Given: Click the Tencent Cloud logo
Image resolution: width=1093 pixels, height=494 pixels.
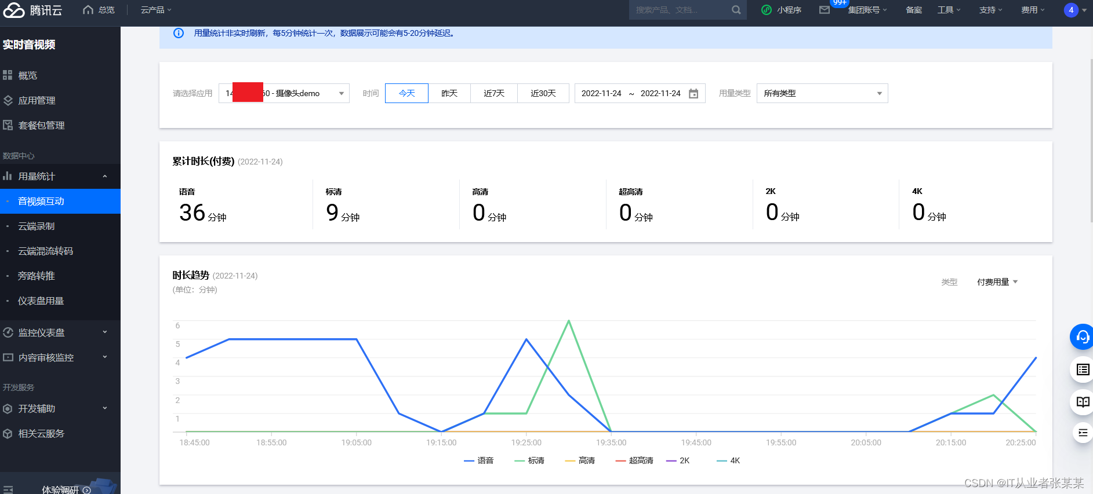Looking at the screenshot, I should (x=32, y=10).
